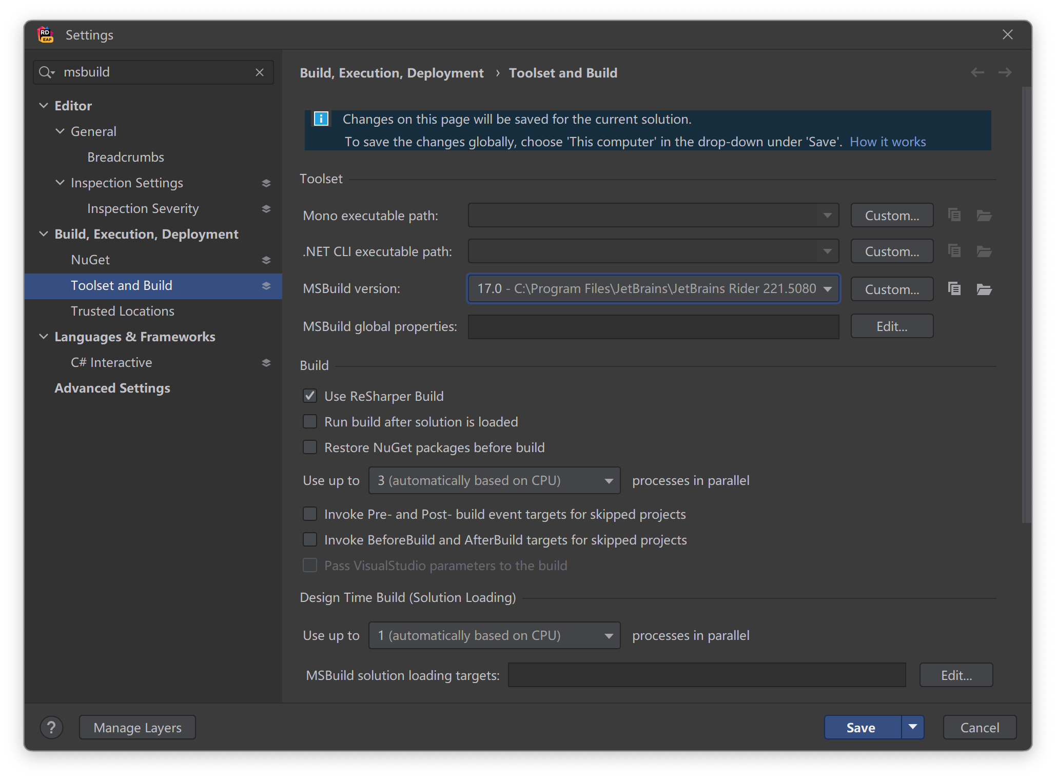Viewport: 1056px width, 779px height.
Task: Open the help question mark button
Action: tap(52, 728)
